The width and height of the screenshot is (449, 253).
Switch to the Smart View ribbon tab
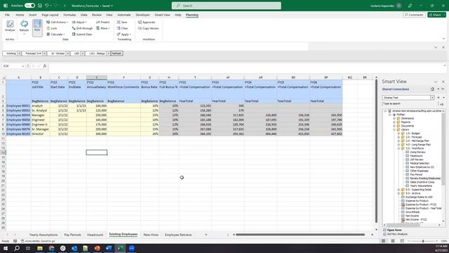click(162, 15)
